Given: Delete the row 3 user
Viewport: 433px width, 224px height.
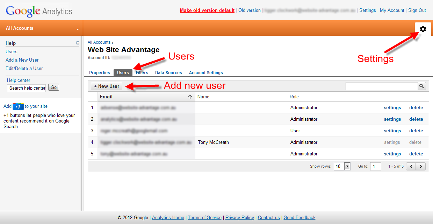Looking at the screenshot, I should (416, 131).
